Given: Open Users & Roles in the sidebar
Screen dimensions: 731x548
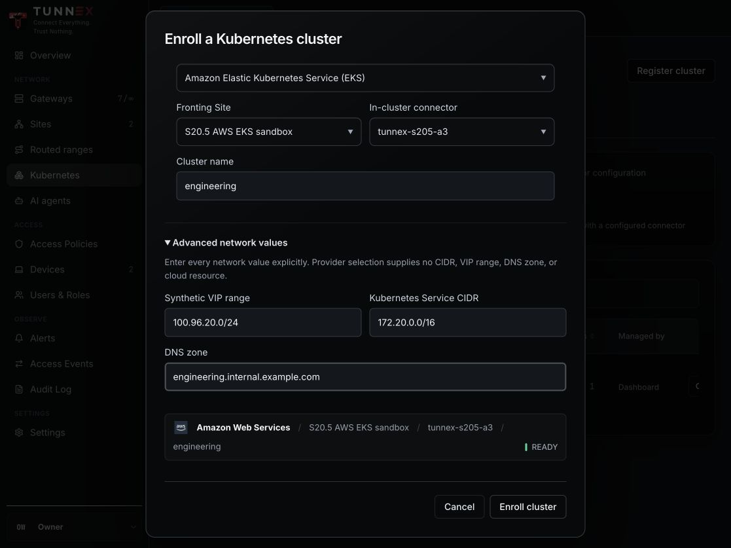Looking at the screenshot, I should pos(74,295).
